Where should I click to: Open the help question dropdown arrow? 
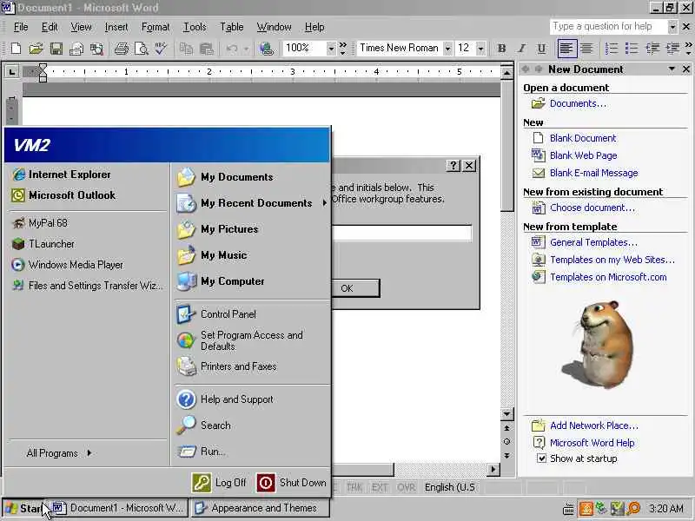pos(672,27)
